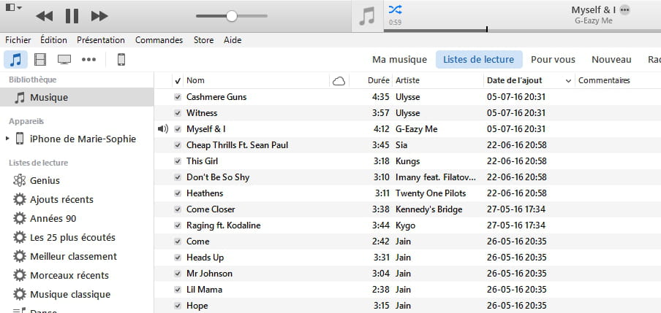661x313 pixels.
Task: Expand the iPhone de Marie-Sophie device
Action: (7, 139)
